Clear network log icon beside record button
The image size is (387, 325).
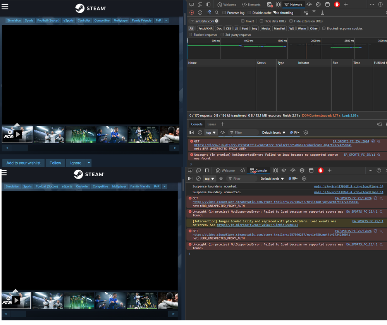pyautogui.click(x=200, y=12)
